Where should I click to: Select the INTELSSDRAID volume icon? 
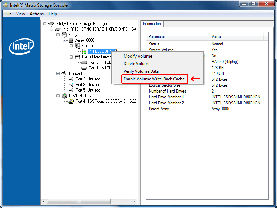pos(84,51)
